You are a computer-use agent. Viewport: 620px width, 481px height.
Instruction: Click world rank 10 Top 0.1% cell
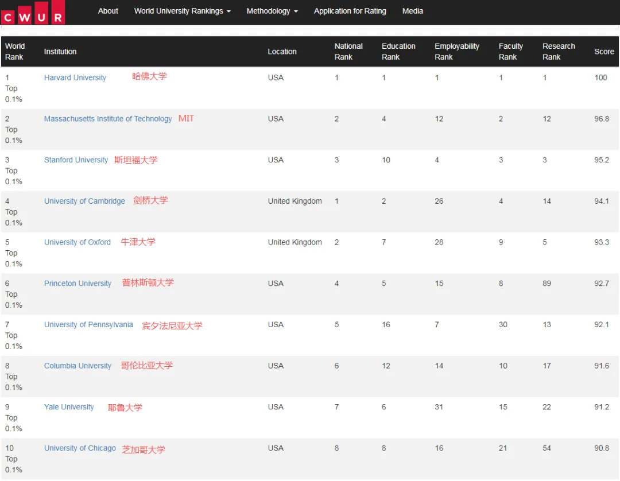coord(13,459)
